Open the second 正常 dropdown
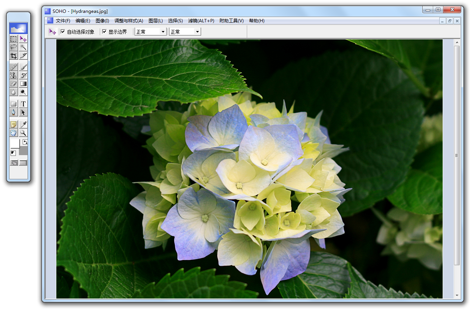The height and width of the screenshot is (311, 471). tap(197, 32)
